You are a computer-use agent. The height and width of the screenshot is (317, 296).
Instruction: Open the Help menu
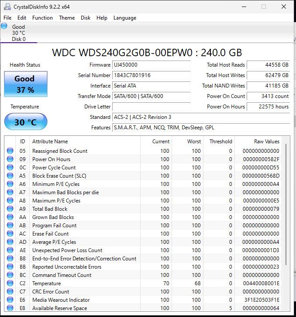pyautogui.click(x=102, y=18)
